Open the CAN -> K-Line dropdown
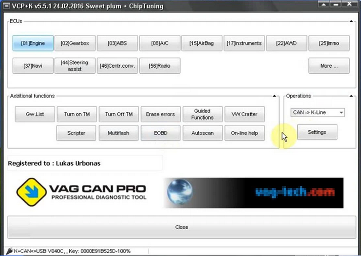 [318, 113]
